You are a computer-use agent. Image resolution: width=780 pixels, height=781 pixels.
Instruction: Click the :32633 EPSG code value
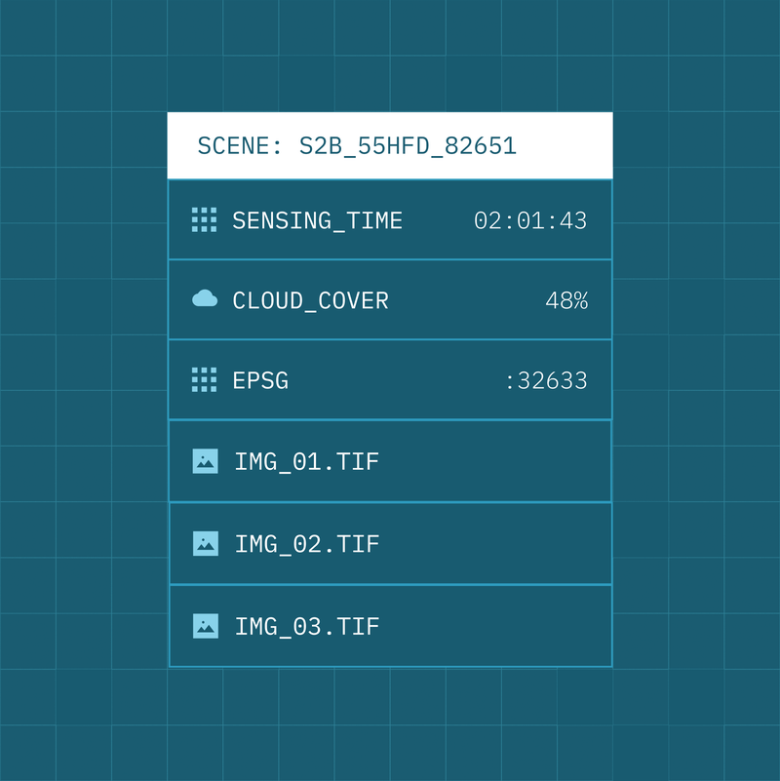(x=546, y=381)
